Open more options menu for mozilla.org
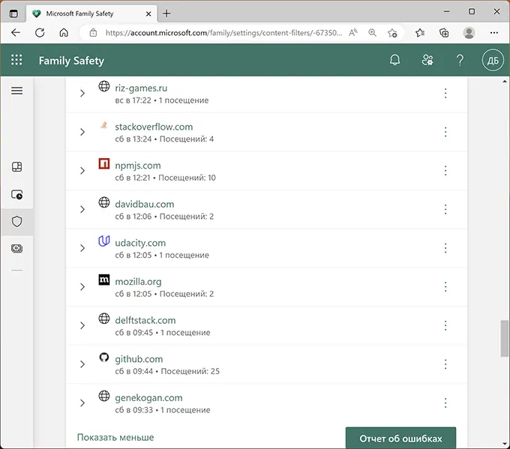 (x=445, y=287)
